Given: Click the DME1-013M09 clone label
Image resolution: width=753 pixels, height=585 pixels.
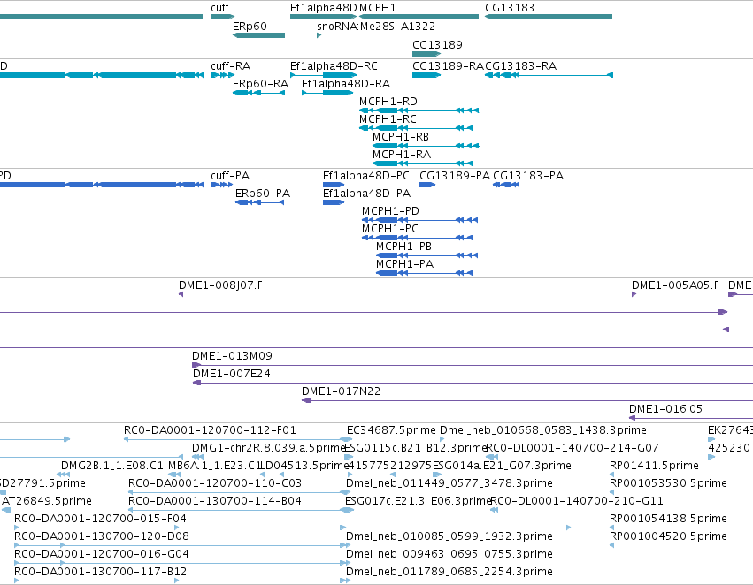Looking at the screenshot, I should coord(232,356).
